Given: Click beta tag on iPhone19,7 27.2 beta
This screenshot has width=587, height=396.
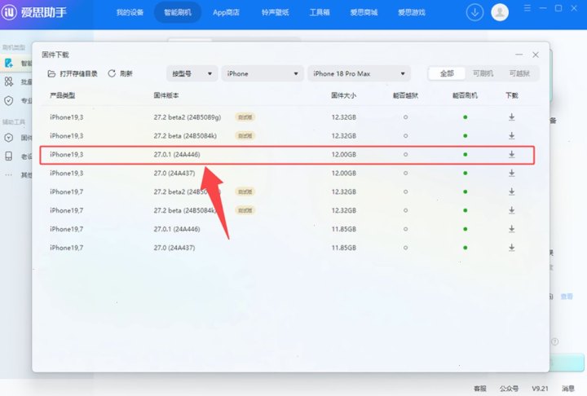Looking at the screenshot, I should 245,210.
